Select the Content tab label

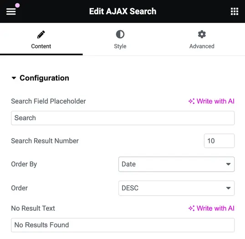click(x=41, y=47)
